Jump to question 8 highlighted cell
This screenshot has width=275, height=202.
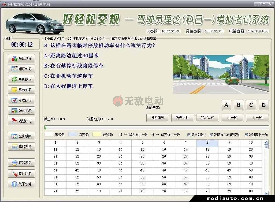(207, 143)
